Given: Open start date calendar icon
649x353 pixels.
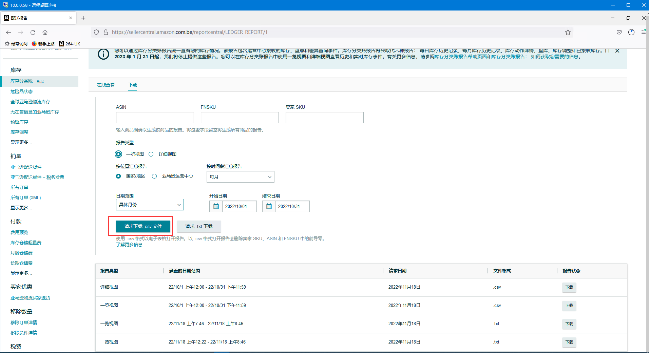Looking at the screenshot, I should [216, 206].
